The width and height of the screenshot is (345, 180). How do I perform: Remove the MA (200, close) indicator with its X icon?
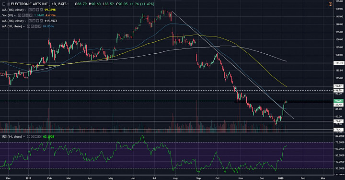pyautogui.click(x=41, y=21)
